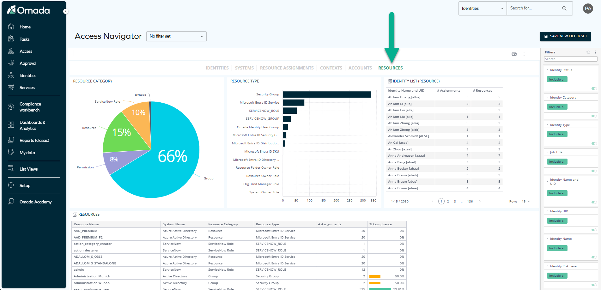Toggle the Job Title filter switch
The width and height of the screenshot is (601, 290).
[x=594, y=171]
